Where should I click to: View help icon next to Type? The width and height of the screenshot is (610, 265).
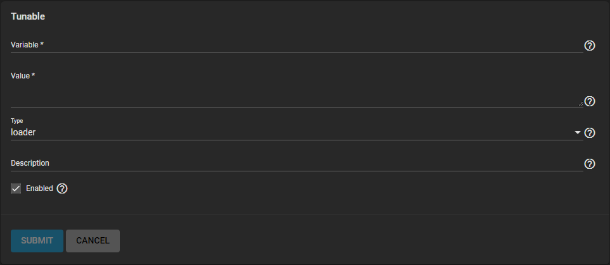click(x=589, y=133)
